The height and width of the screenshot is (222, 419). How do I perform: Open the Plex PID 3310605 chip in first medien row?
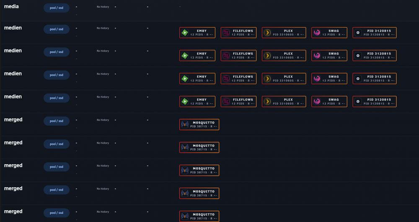284,33
